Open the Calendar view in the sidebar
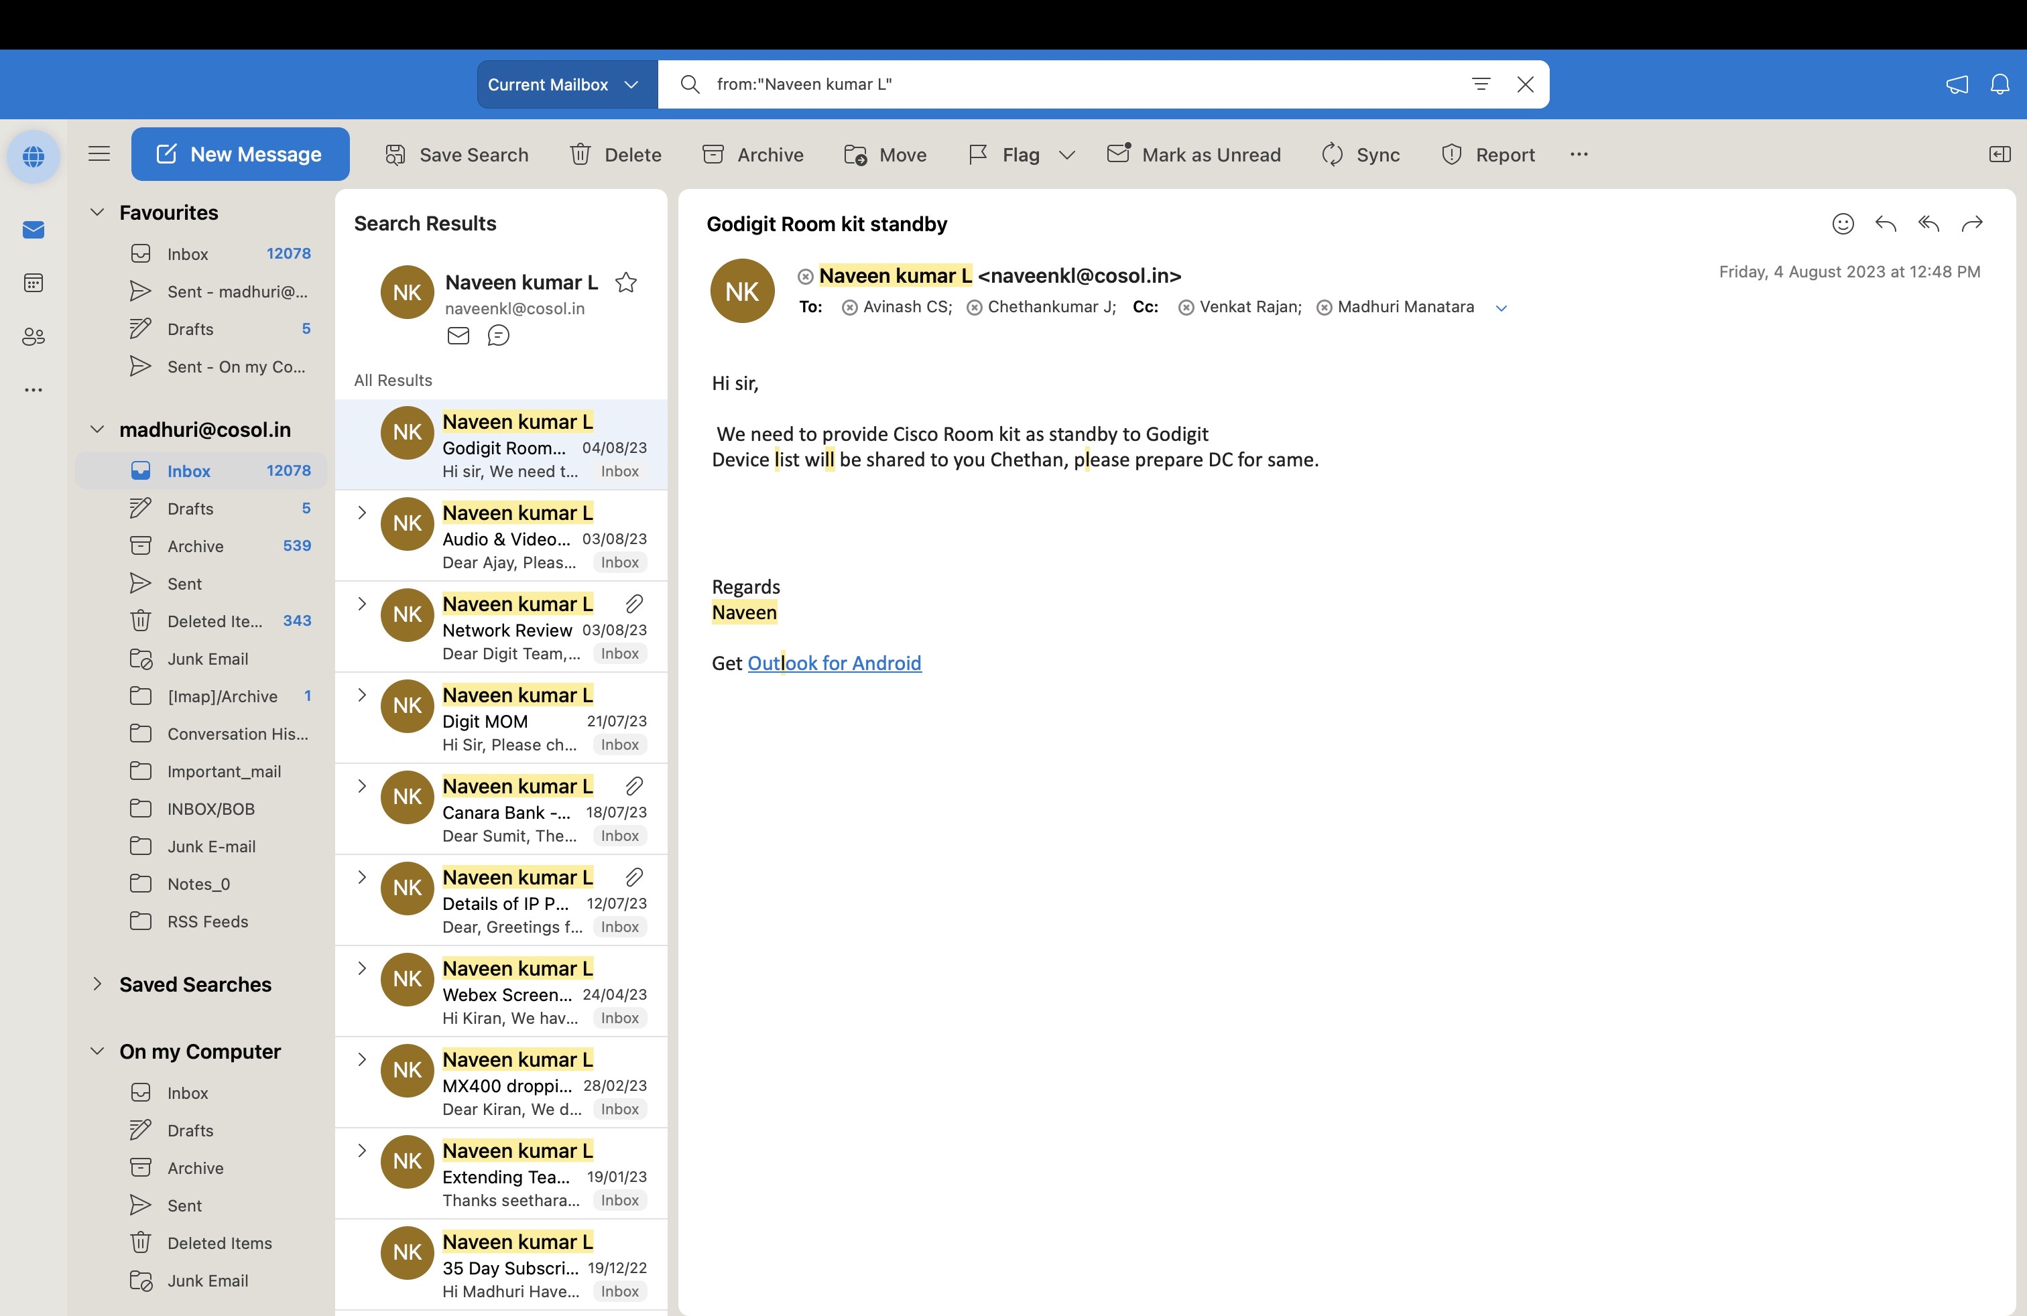Image resolution: width=2027 pixels, height=1316 pixels. point(34,283)
